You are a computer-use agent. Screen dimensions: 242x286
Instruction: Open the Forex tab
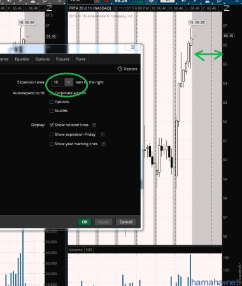(x=81, y=59)
